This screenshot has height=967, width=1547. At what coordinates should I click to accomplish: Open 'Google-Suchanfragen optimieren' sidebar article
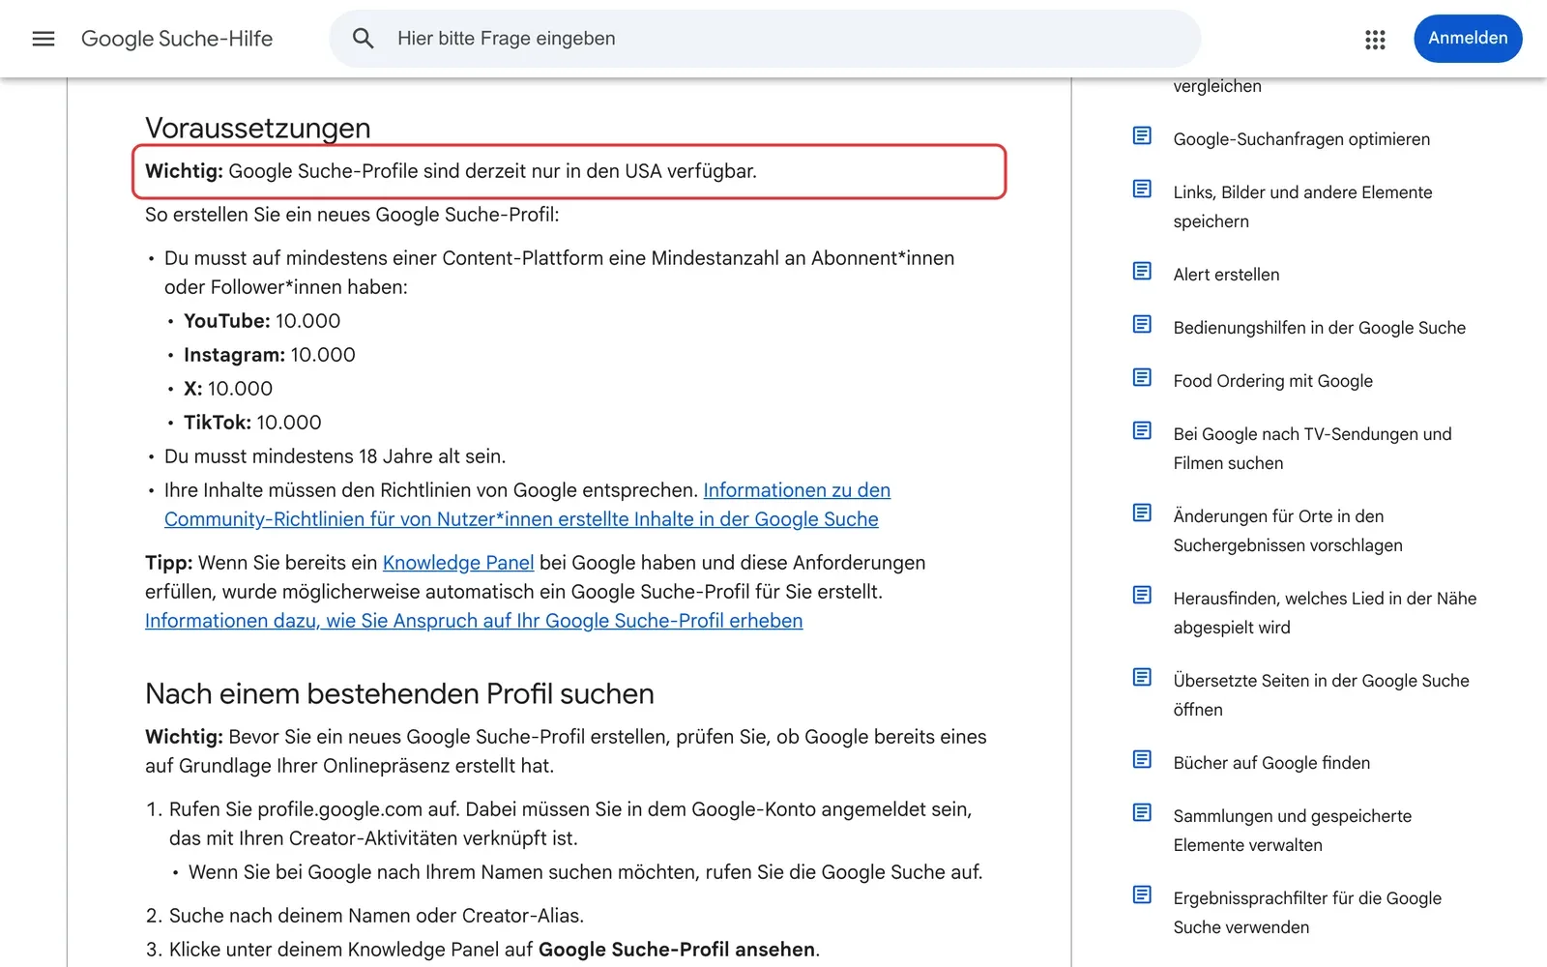[1301, 139]
